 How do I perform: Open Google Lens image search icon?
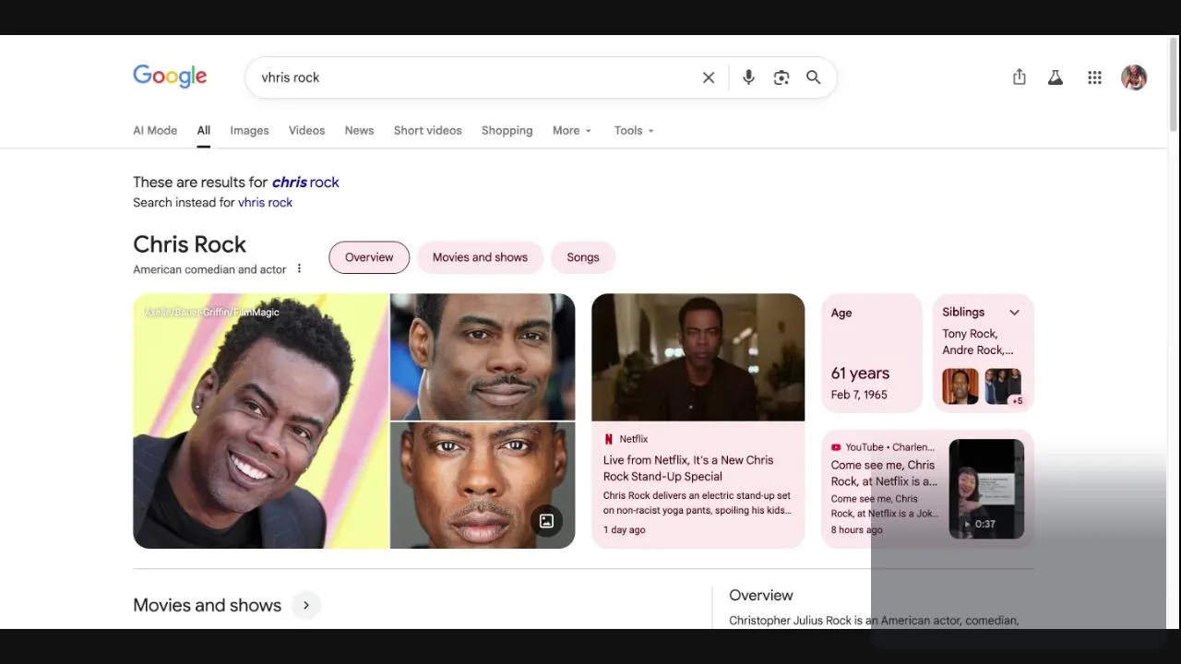coord(781,77)
